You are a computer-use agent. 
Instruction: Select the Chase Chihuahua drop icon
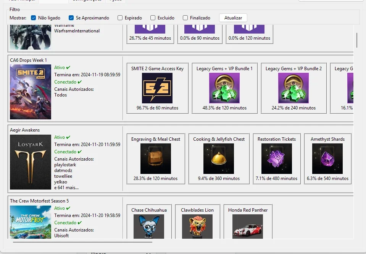pos(149,227)
